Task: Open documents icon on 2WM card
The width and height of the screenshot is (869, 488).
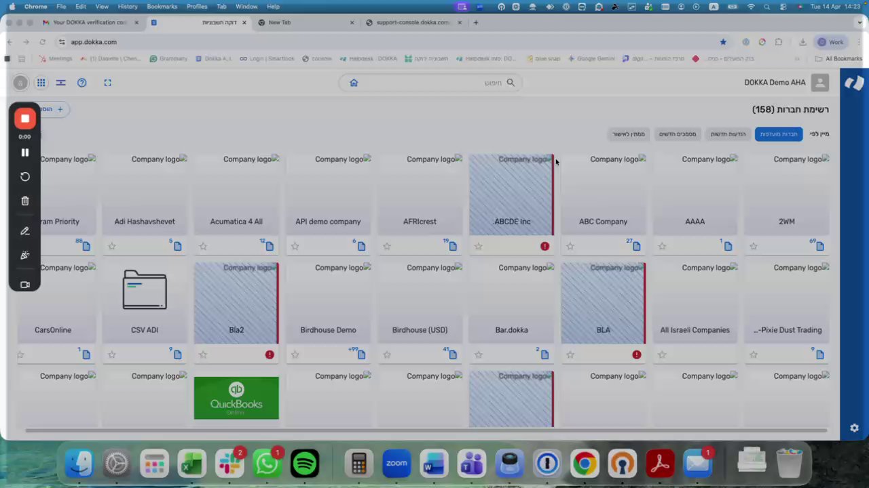Action: [819, 246]
